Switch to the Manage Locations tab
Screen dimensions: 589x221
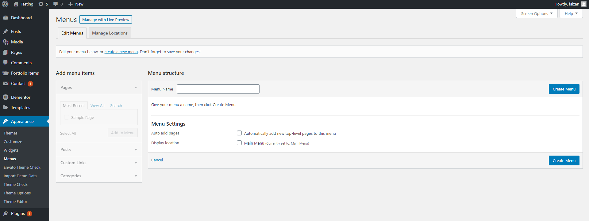click(110, 33)
